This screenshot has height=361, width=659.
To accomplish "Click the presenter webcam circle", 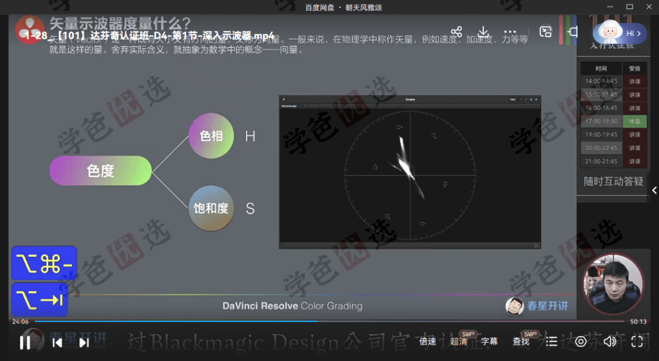I will coord(613,284).
